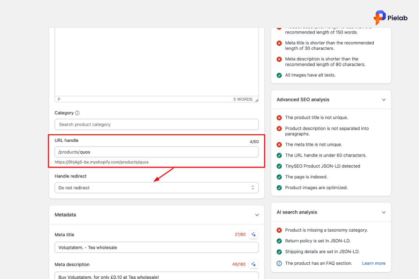419x279 pixels.
Task: Click the 'AI search analysis' heading
Action: [x=297, y=212]
